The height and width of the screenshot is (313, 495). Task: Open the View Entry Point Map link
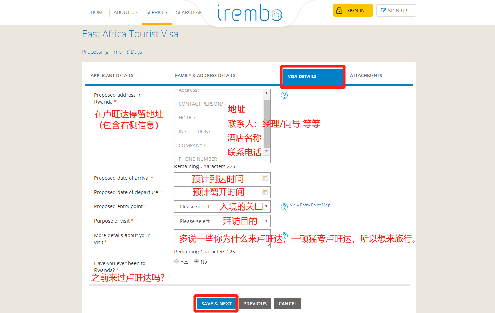310,205
